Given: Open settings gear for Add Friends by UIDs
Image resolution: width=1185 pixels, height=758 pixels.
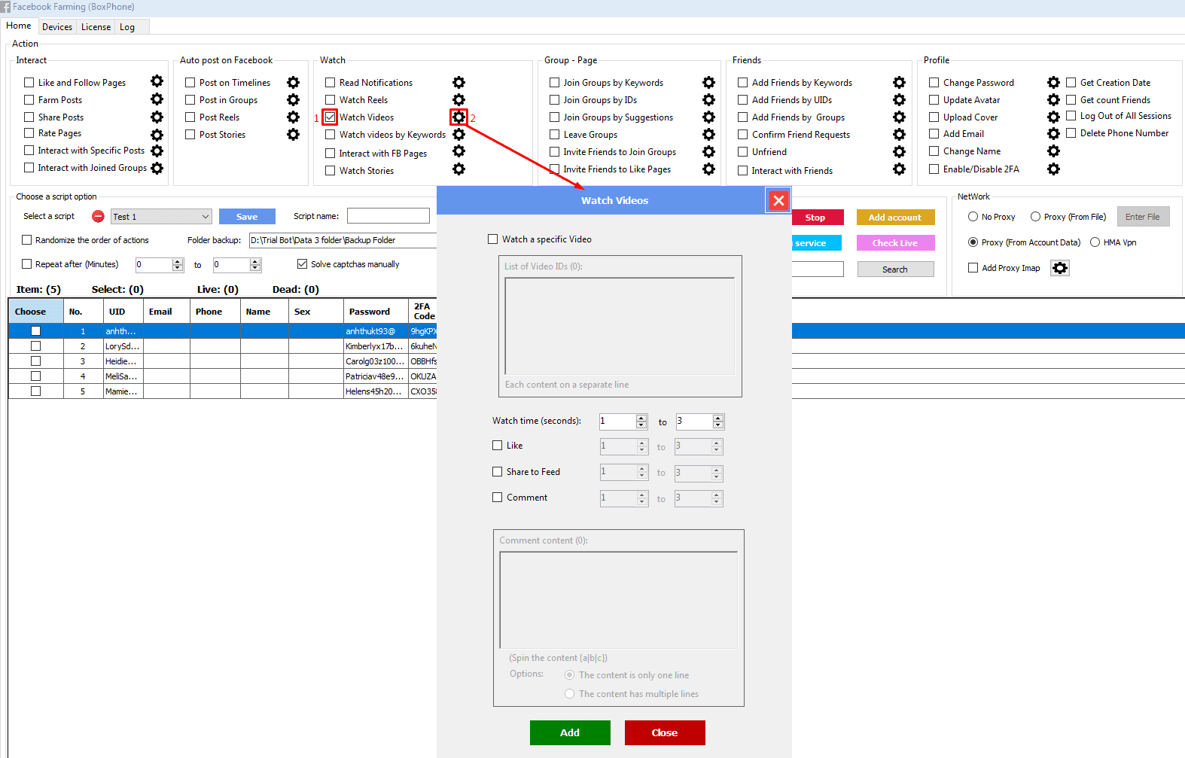Looking at the screenshot, I should (x=899, y=99).
